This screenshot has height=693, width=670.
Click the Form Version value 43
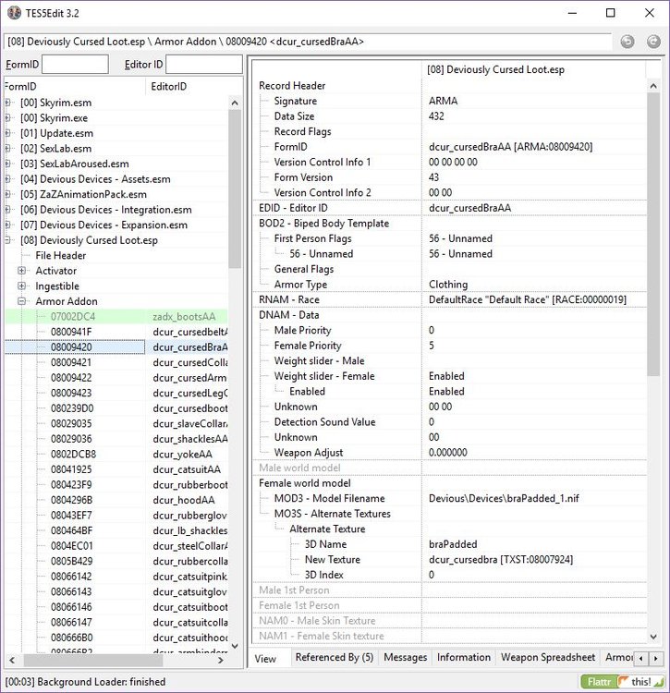433,177
